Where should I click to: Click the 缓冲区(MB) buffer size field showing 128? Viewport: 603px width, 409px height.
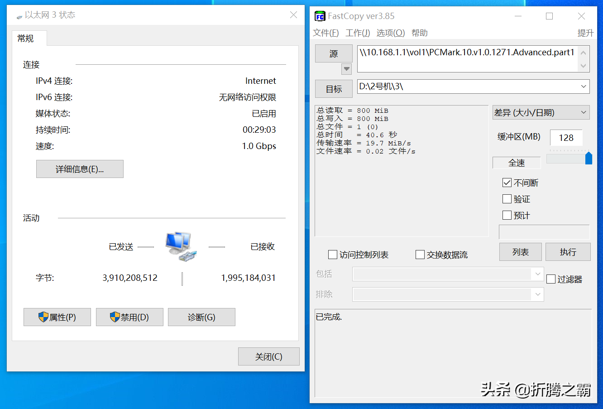point(566,138)
